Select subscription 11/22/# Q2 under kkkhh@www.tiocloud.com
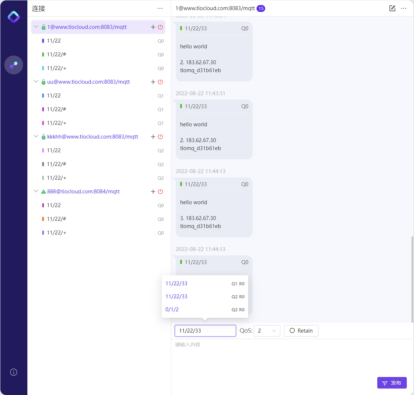This screenshot has width=414, height=395. (x=98, y=164)
